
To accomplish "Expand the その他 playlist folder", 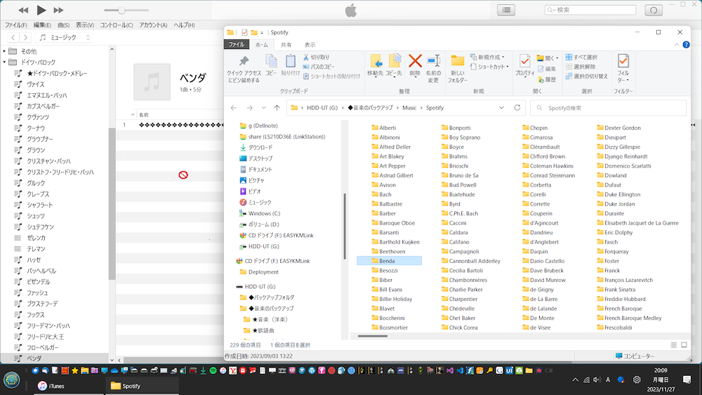I will pyautogui.click(x=5, y=51).
